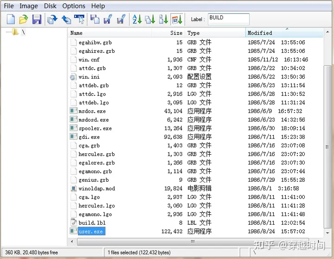Screen dimensions: 334x259
Task: Click status bar text '1 files selected'
Action: (122, 253)
